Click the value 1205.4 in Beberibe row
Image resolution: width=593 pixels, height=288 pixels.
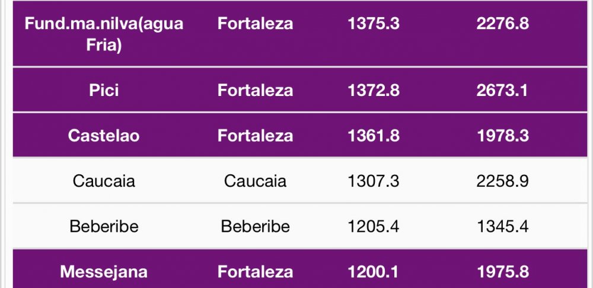[x=374, y=226]
